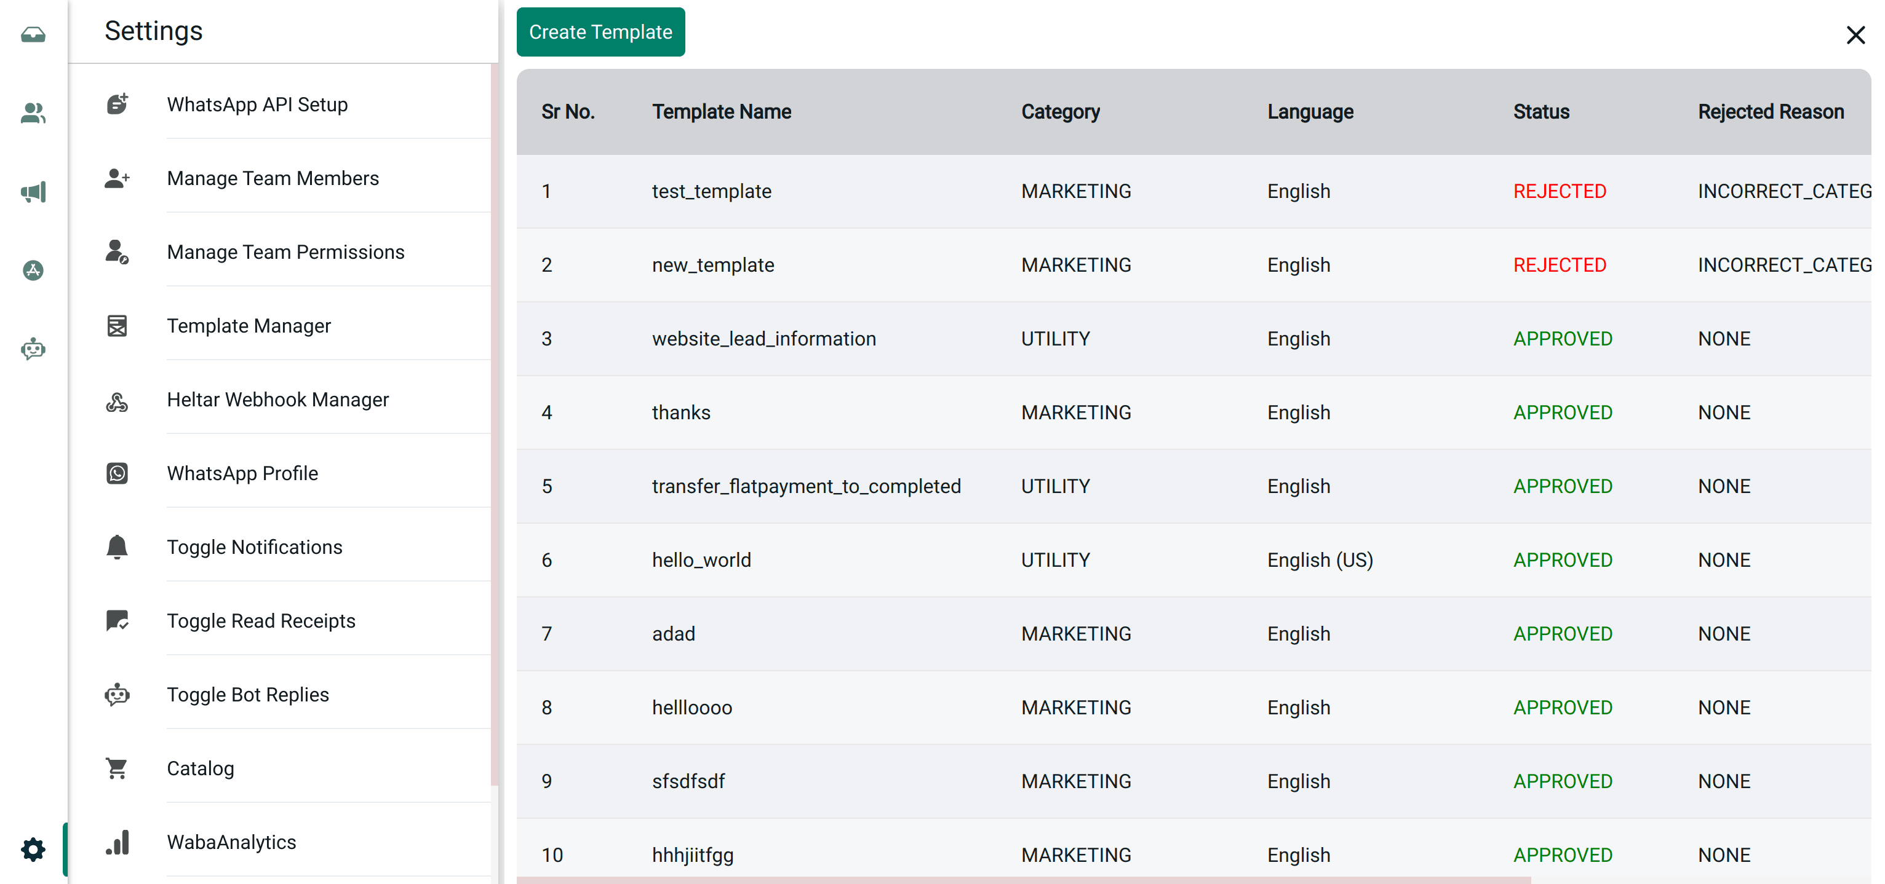Select Manage Team Members menu item
Viewport: 1885px width, 884px height.
[x=272, y=178]
